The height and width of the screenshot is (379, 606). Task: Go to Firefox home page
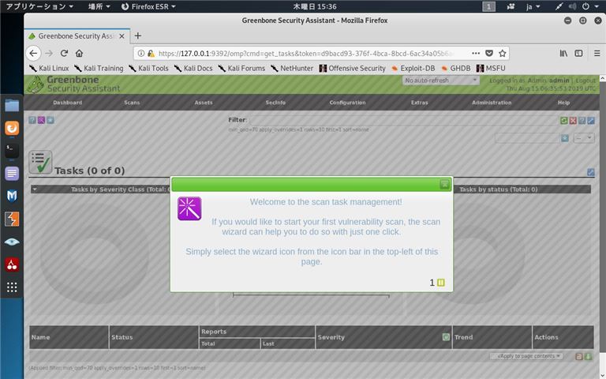coord(79,54)
